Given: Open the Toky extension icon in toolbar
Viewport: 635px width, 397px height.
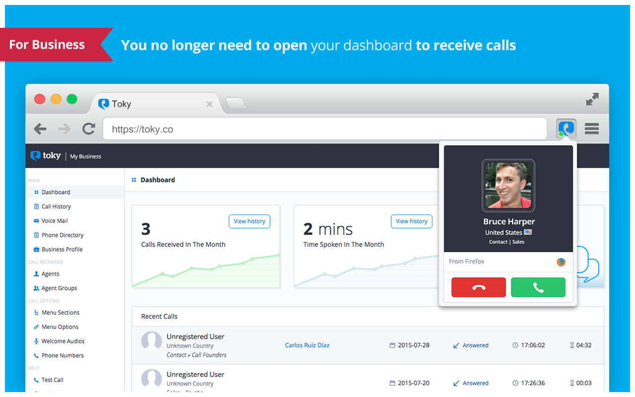Looking at the screenshot, I should point(566,129).
